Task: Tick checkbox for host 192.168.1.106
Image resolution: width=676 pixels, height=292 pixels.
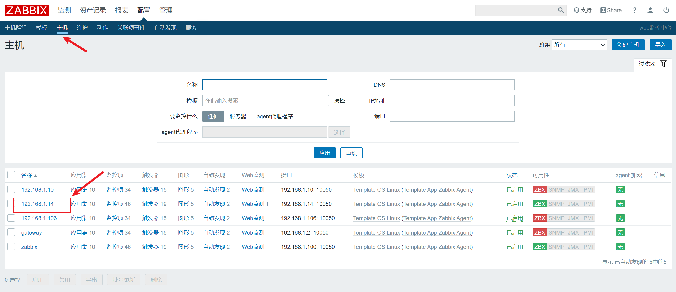Action: [x=11, y=218]
